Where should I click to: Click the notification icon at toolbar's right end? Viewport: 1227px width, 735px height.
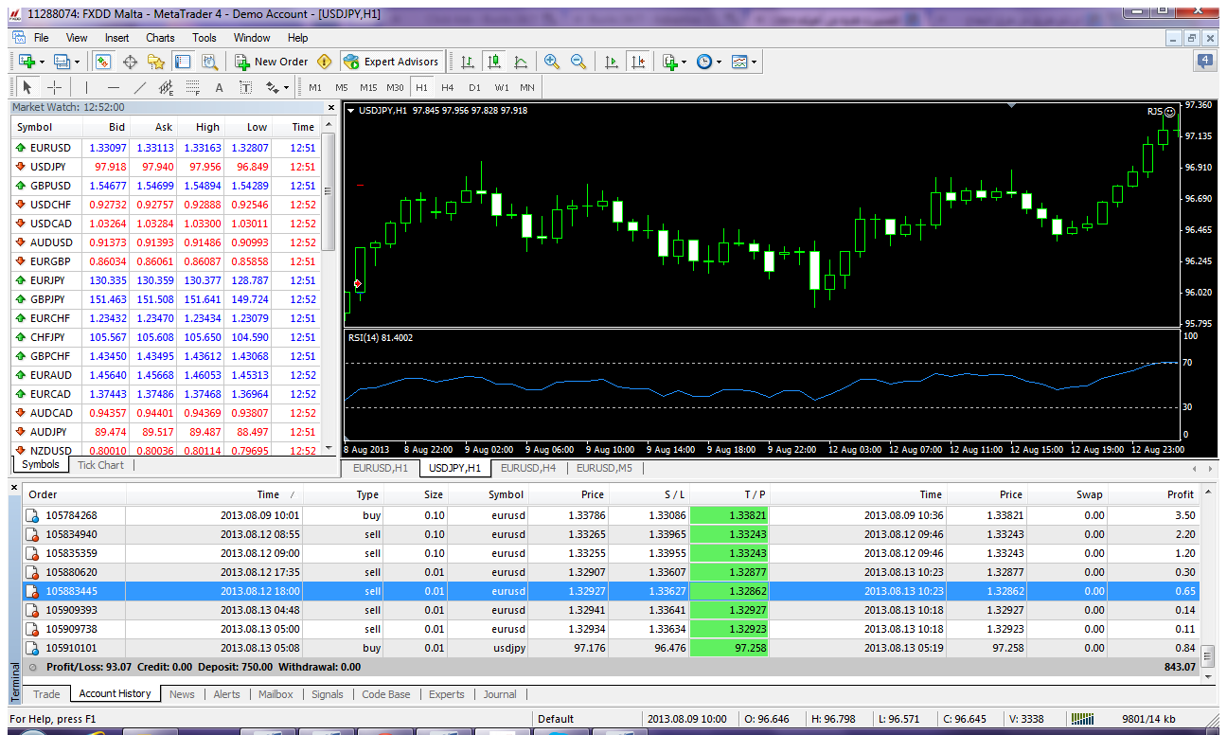point(1205,62)
